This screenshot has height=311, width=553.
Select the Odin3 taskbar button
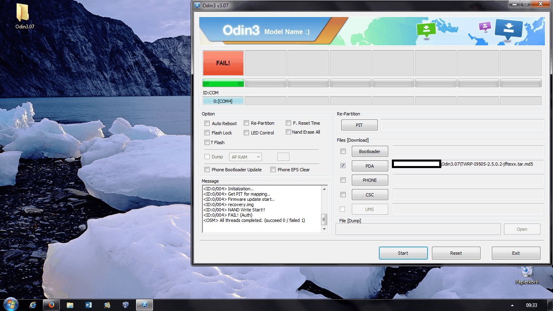[145, 305]
